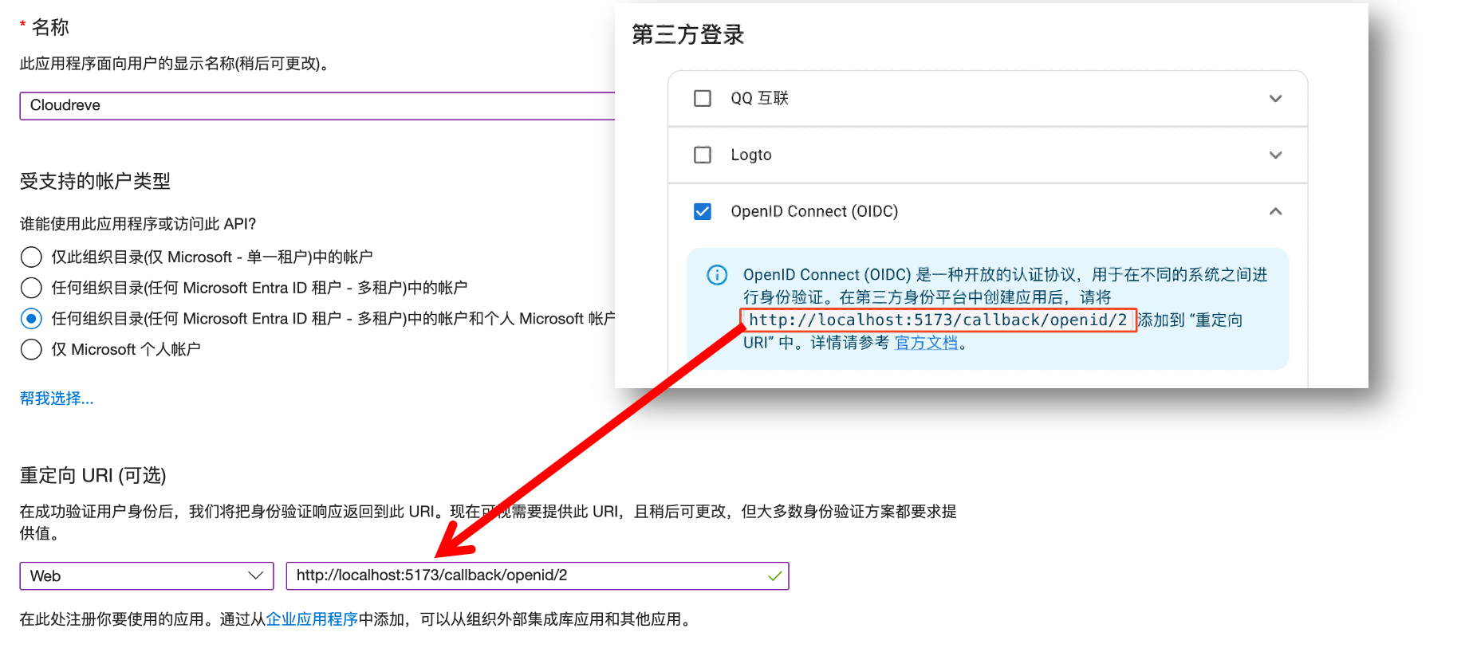1461x652 pixels.
Task: Click the QQ 互联 accordion title text
Action: (x=759, y=98)
